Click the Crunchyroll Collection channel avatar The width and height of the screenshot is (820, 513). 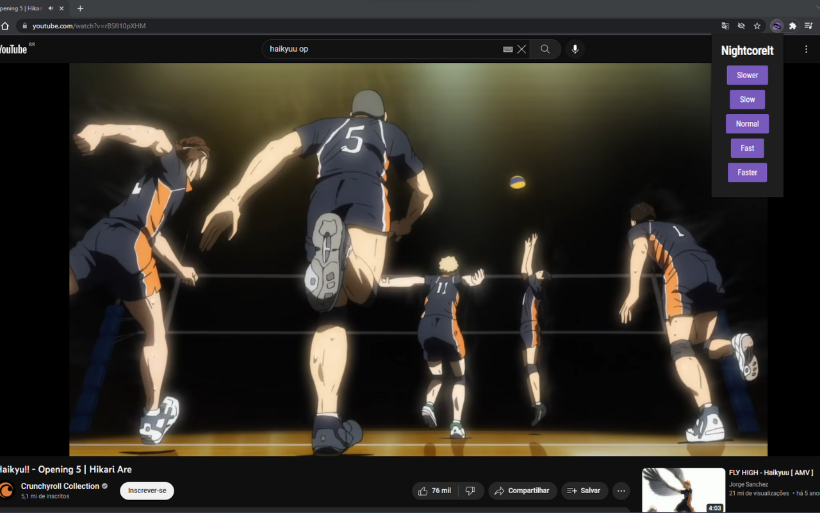click(x=6, y=491)
